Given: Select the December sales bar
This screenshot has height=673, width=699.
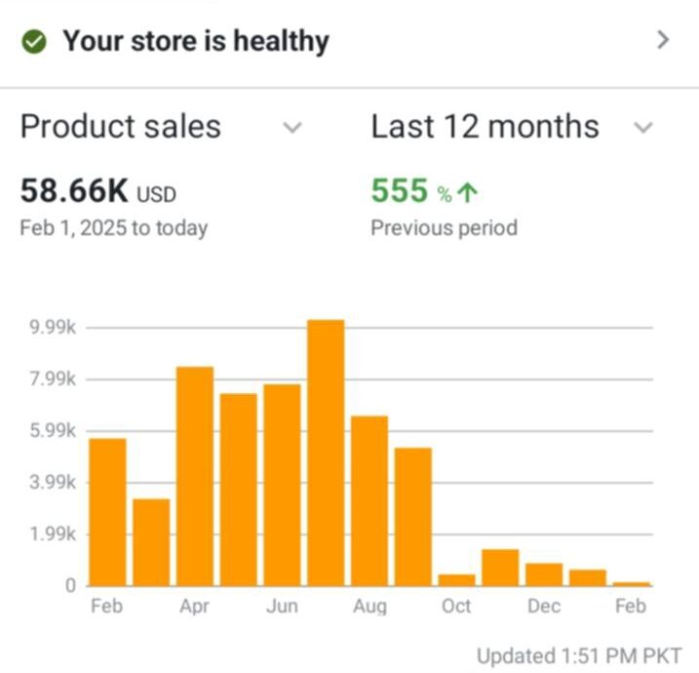Looking at the screenshot, I should pos(544,574).
